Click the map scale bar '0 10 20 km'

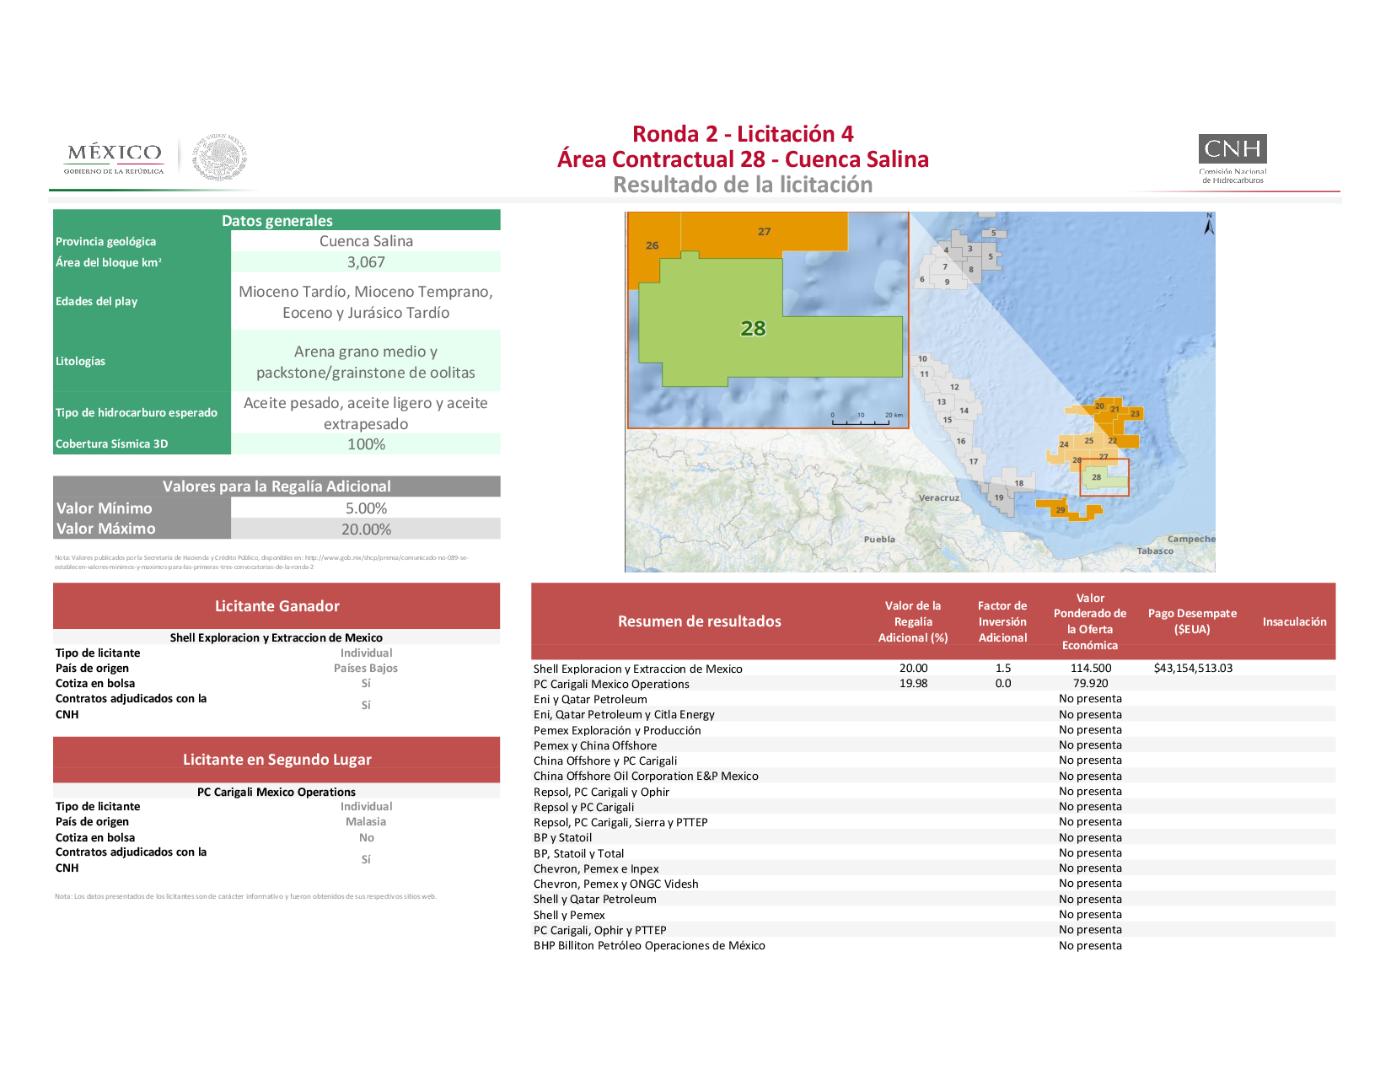(x=866, y=418)
